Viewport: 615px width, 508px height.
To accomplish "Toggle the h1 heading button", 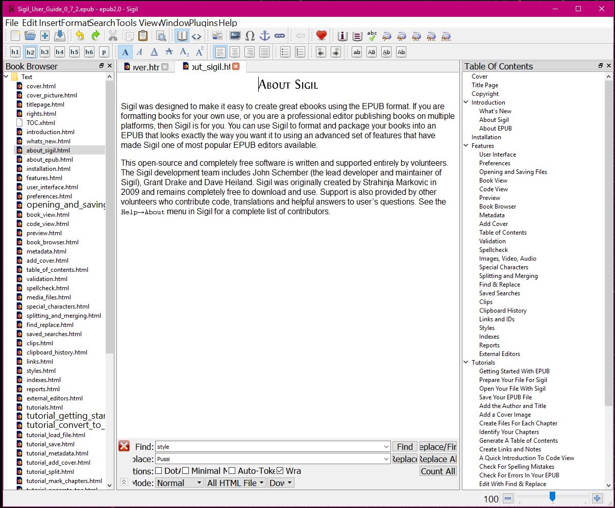I will click(x=15, y=52).
